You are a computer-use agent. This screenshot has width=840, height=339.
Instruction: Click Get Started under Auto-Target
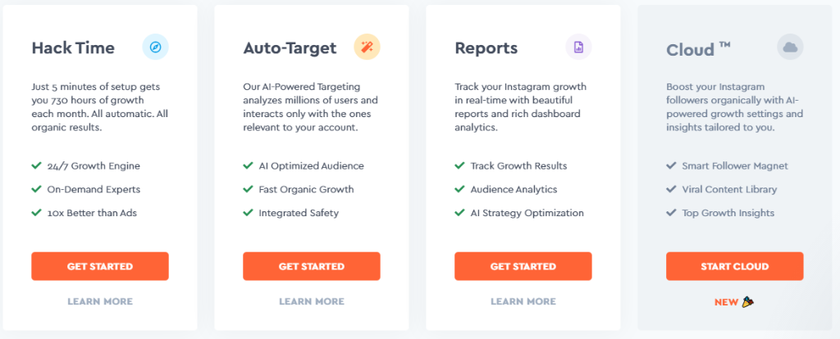tap(312, 266)
